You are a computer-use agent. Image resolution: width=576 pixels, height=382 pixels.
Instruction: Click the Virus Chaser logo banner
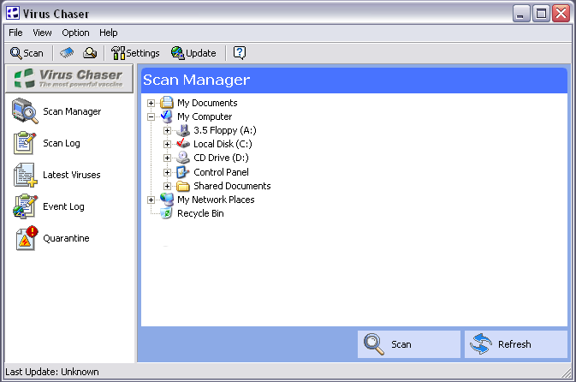[x=69, y=79]
